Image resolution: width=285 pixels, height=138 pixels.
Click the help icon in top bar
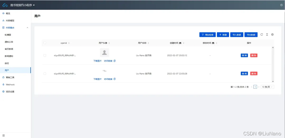tap(281, 5)
